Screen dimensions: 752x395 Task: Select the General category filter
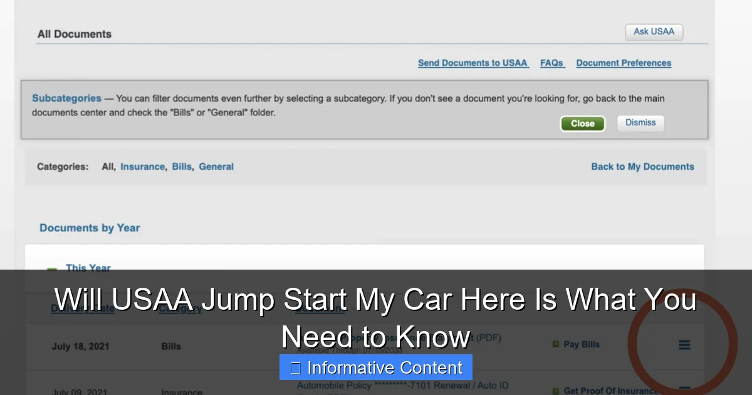pyautogui.click(x=216, y=167)
